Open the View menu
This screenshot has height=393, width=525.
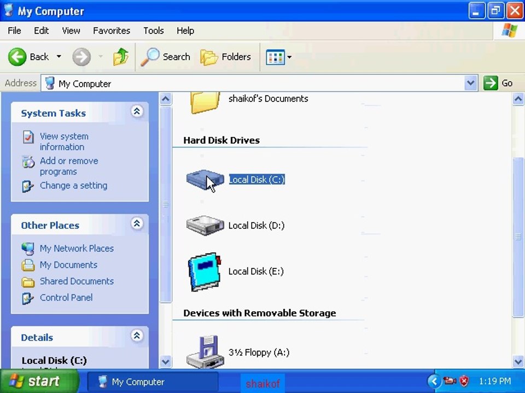[71, 31]
